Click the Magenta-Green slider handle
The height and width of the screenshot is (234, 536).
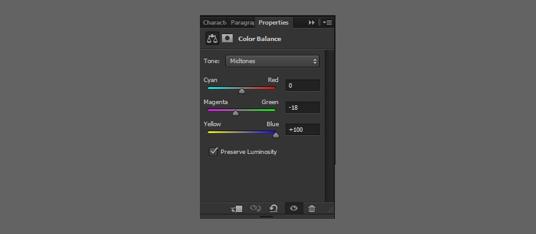(236, 114)
